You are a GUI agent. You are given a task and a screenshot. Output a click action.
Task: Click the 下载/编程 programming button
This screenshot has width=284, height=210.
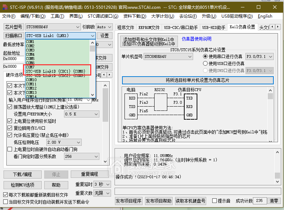point(22,174)
